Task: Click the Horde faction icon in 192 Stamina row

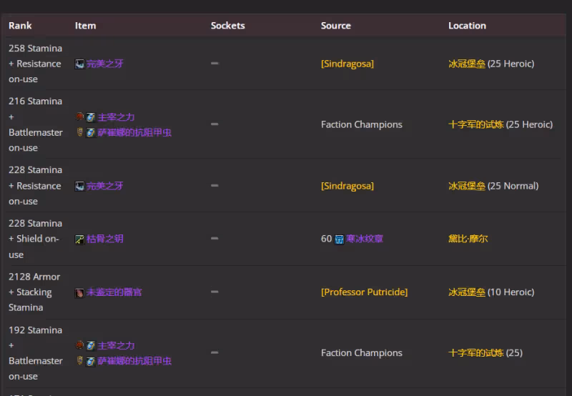Action: coord(79,345)
